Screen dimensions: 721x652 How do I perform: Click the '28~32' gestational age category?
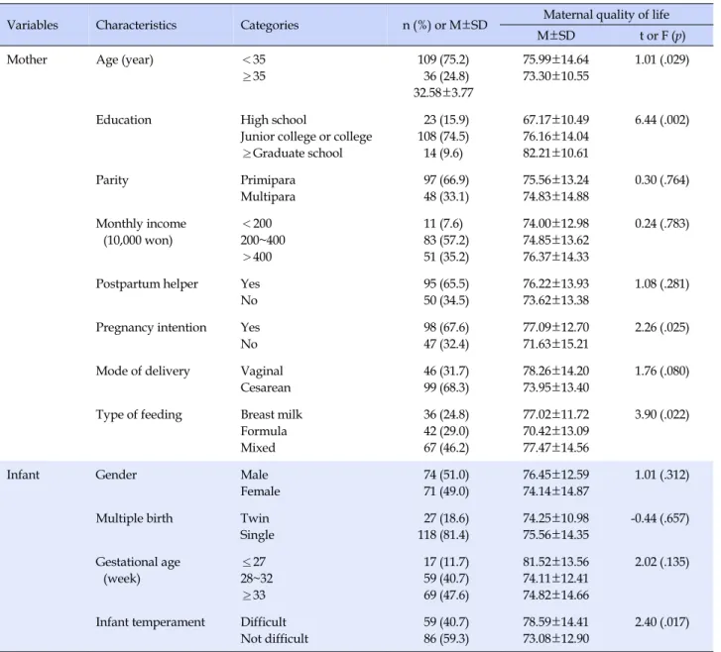257,579
